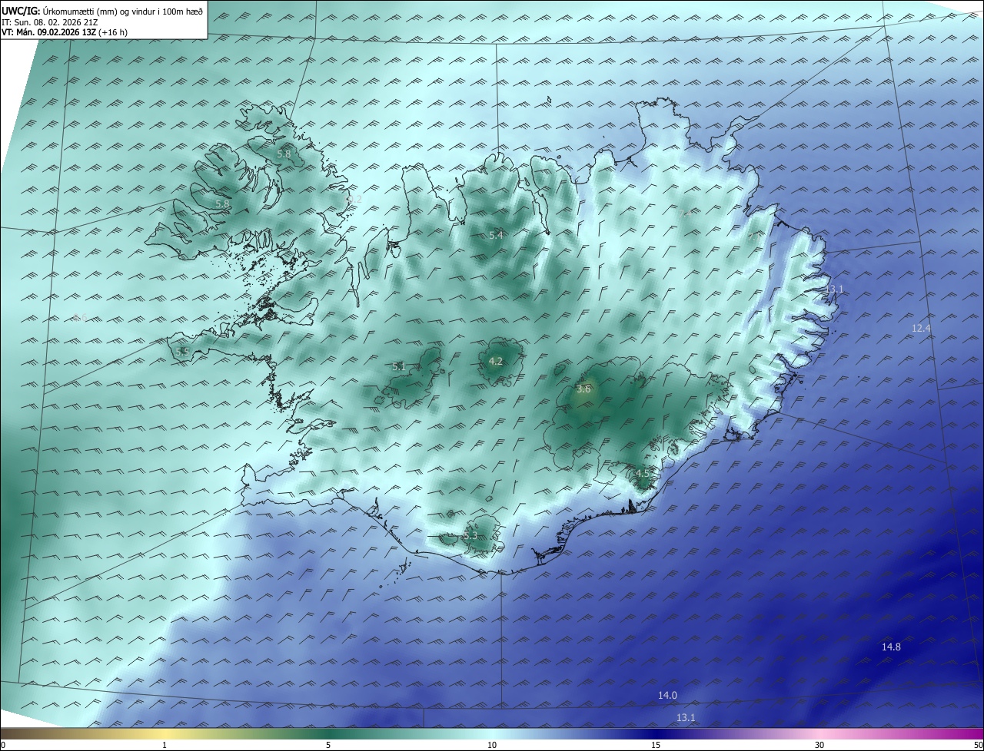Viewport: 984px width, 751px height.
Task: Click the 4.2 value label on the map
Action: click(x=496, y=361)
